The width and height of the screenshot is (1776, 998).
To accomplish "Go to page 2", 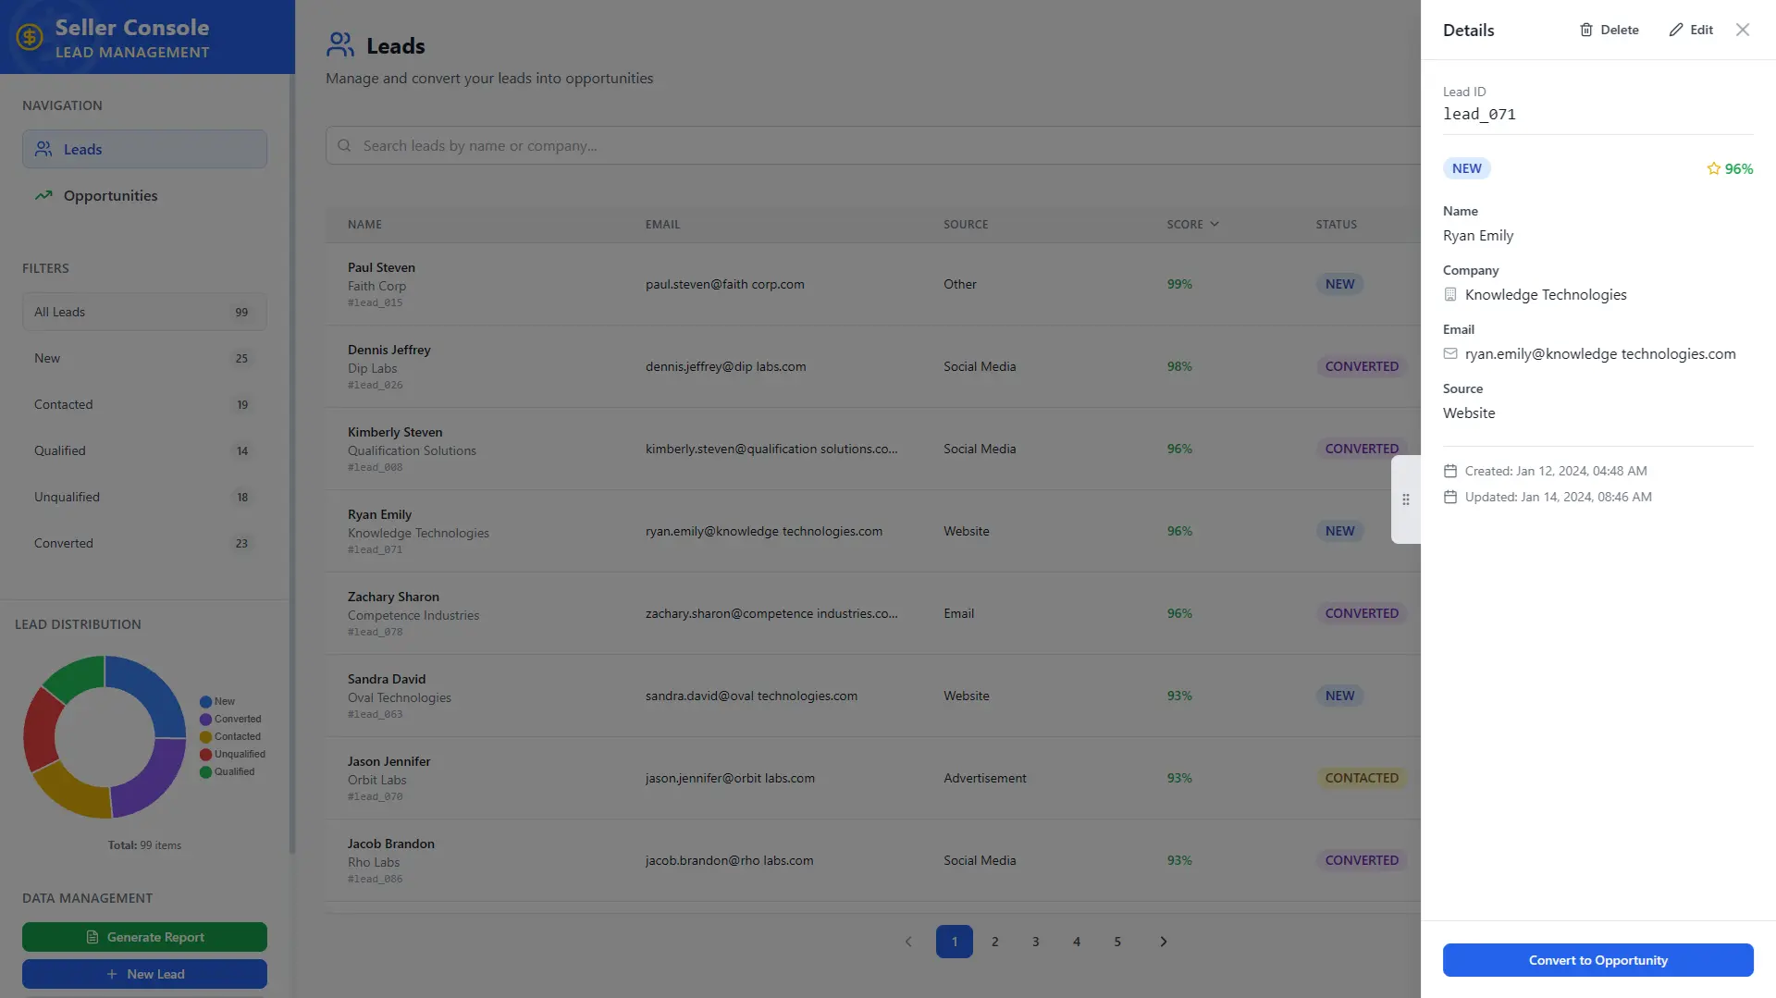I will 995,942.
